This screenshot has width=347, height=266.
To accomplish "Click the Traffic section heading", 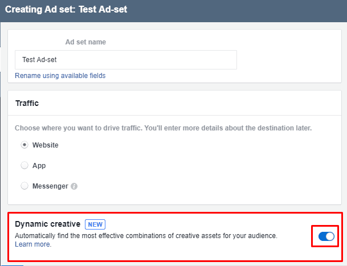I will (27, 103).
